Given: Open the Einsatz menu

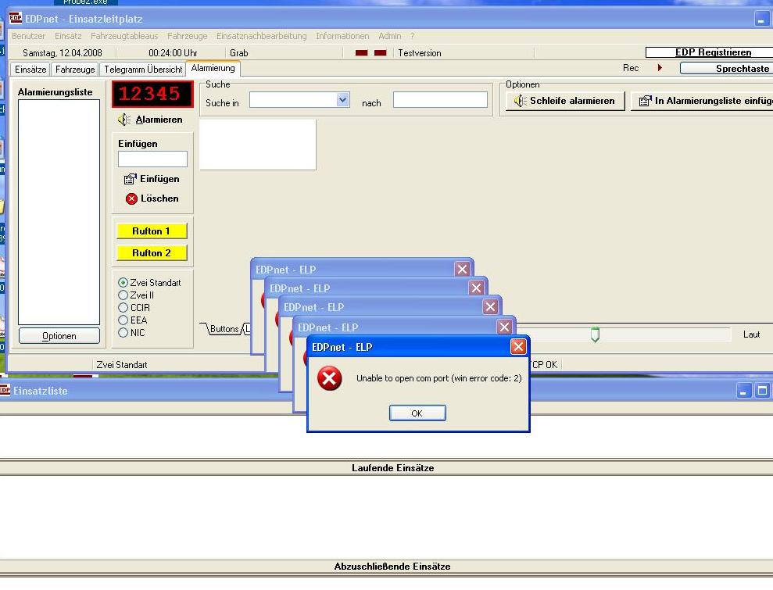Looking at the screenshot, I should pyautogui.click(x=68, y=36).
